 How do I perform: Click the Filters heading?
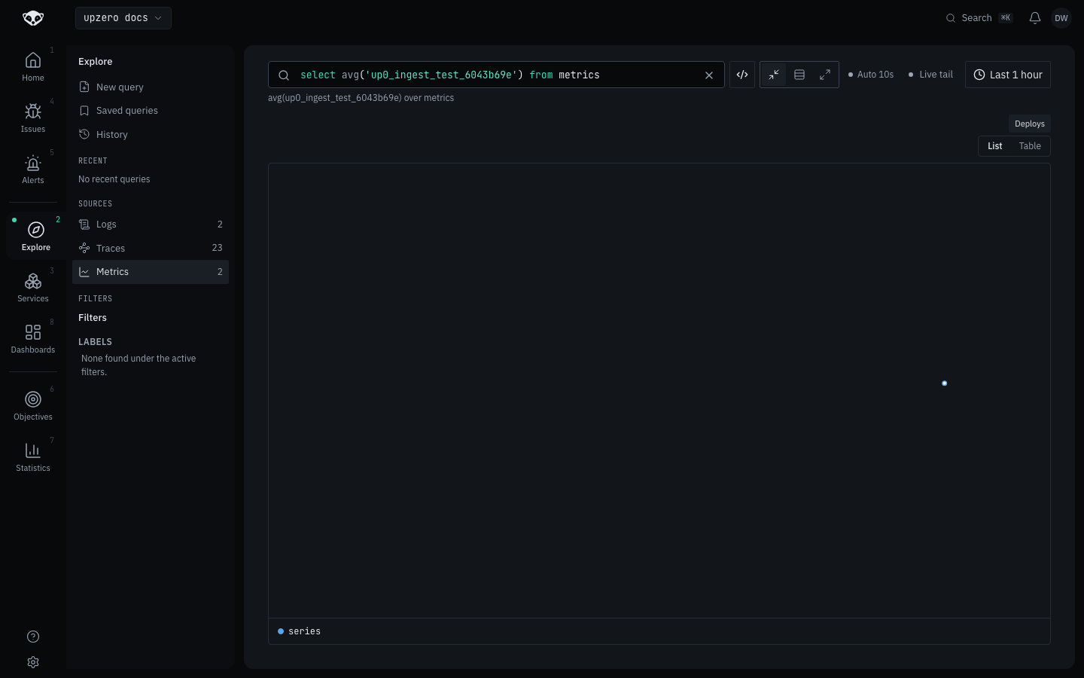pos(93,318)
